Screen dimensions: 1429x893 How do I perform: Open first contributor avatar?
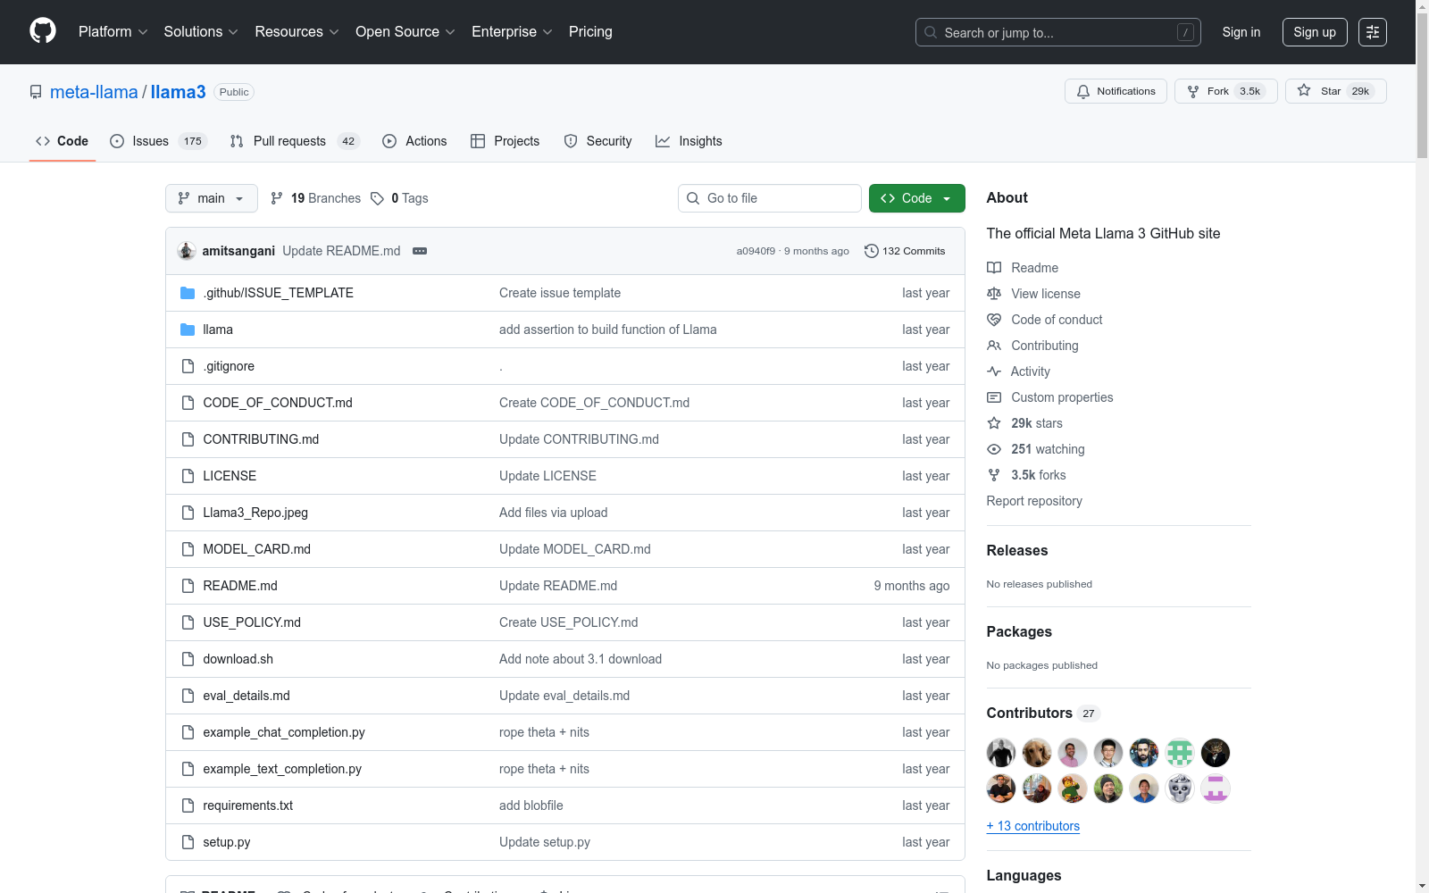(1001, 753)
